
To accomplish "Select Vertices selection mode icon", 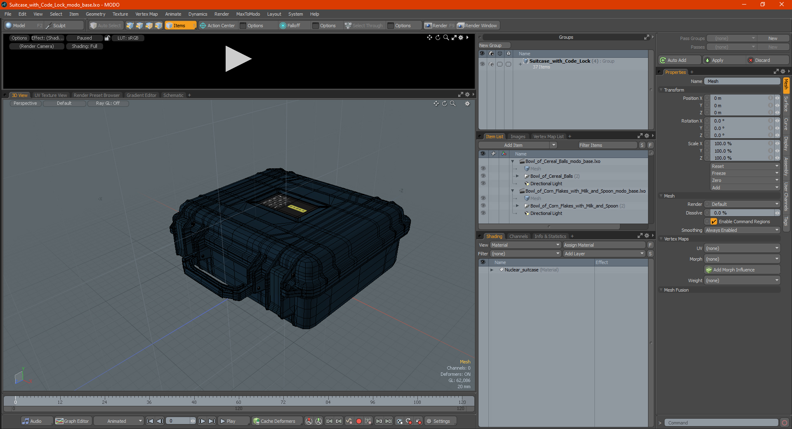I will coord(130,26).
